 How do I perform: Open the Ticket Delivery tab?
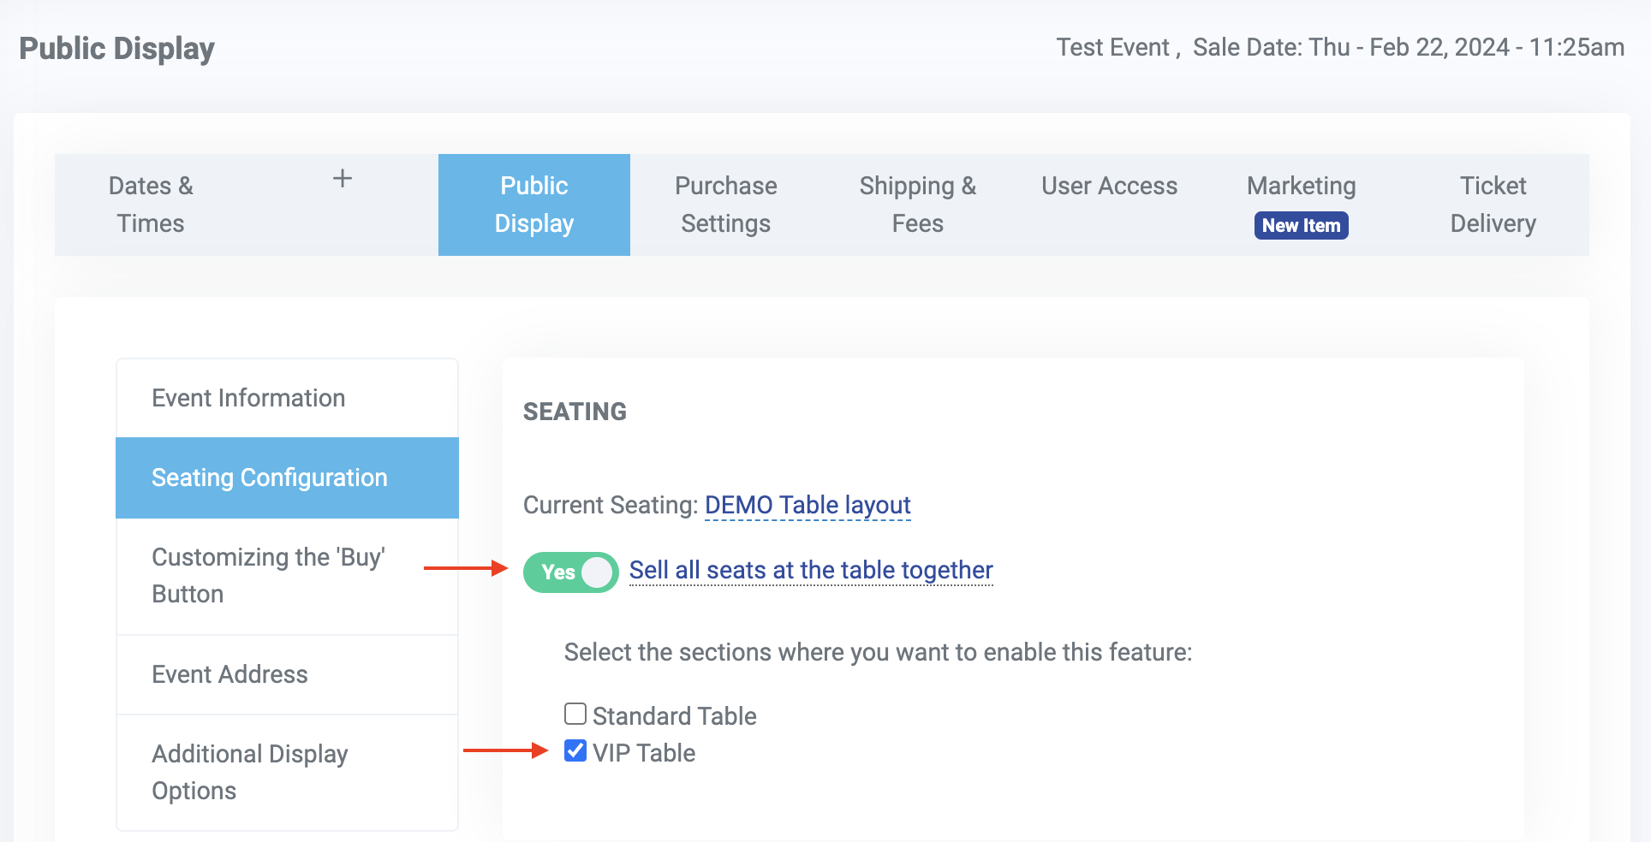click(x=1493, y=205)
